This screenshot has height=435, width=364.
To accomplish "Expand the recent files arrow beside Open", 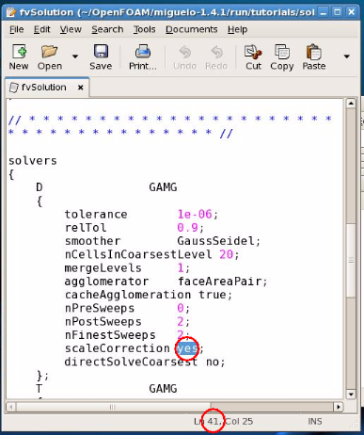I will [75, 56].
